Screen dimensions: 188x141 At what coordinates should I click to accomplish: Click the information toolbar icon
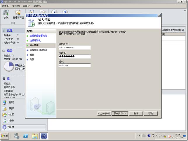(x=54, y=12)
